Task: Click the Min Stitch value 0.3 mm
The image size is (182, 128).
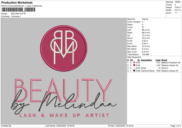Action: click(x=145, y=49)
